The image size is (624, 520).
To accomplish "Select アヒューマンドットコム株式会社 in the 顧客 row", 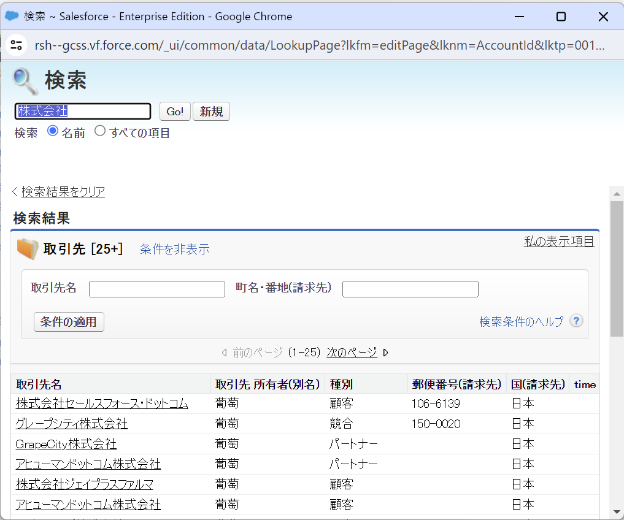I will (88, 505).
